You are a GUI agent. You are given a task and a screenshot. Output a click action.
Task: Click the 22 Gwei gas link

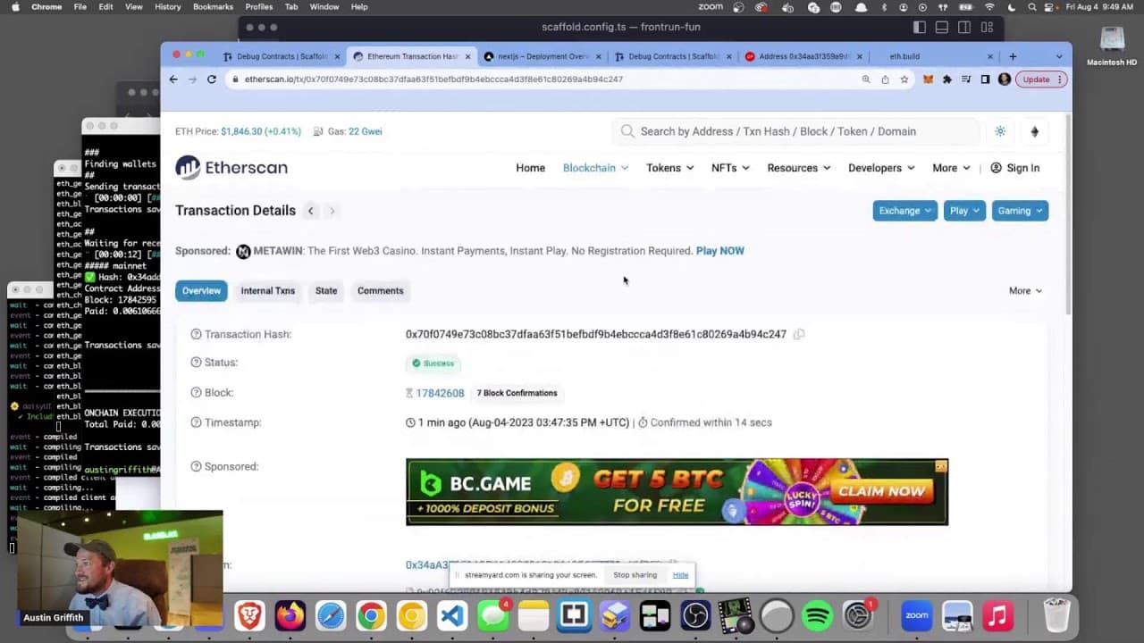point(366,131)
